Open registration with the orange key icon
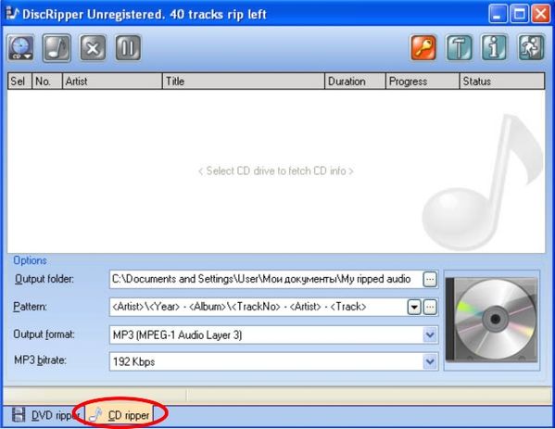 point(423,48)
